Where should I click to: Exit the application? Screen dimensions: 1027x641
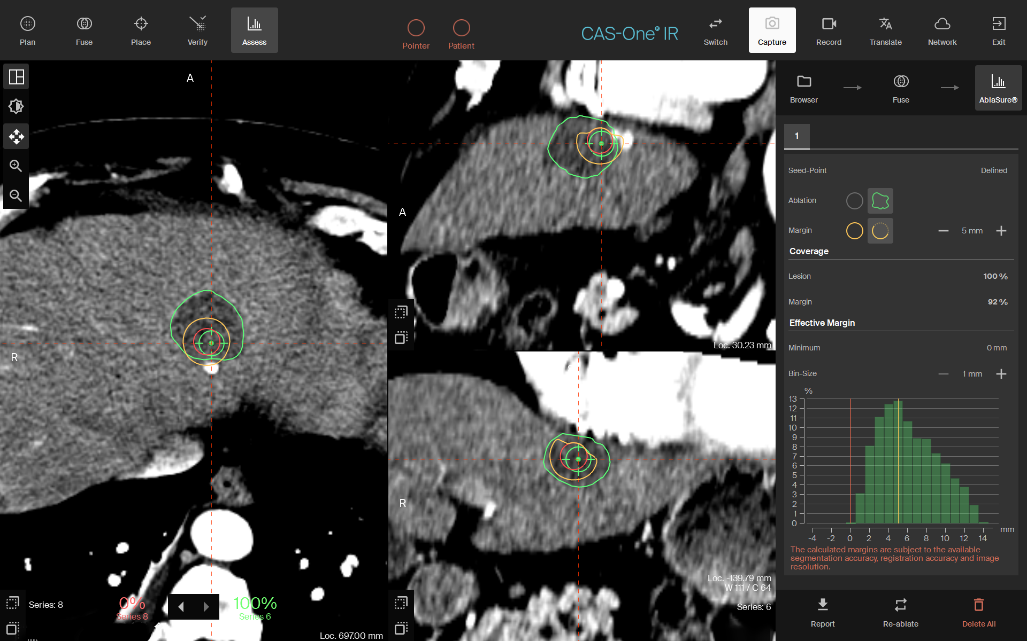(x=999, y=30)
